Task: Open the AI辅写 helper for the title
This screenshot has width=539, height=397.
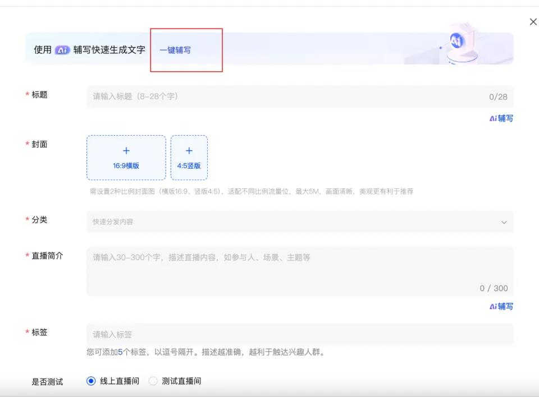Action: tap(501, 118)
